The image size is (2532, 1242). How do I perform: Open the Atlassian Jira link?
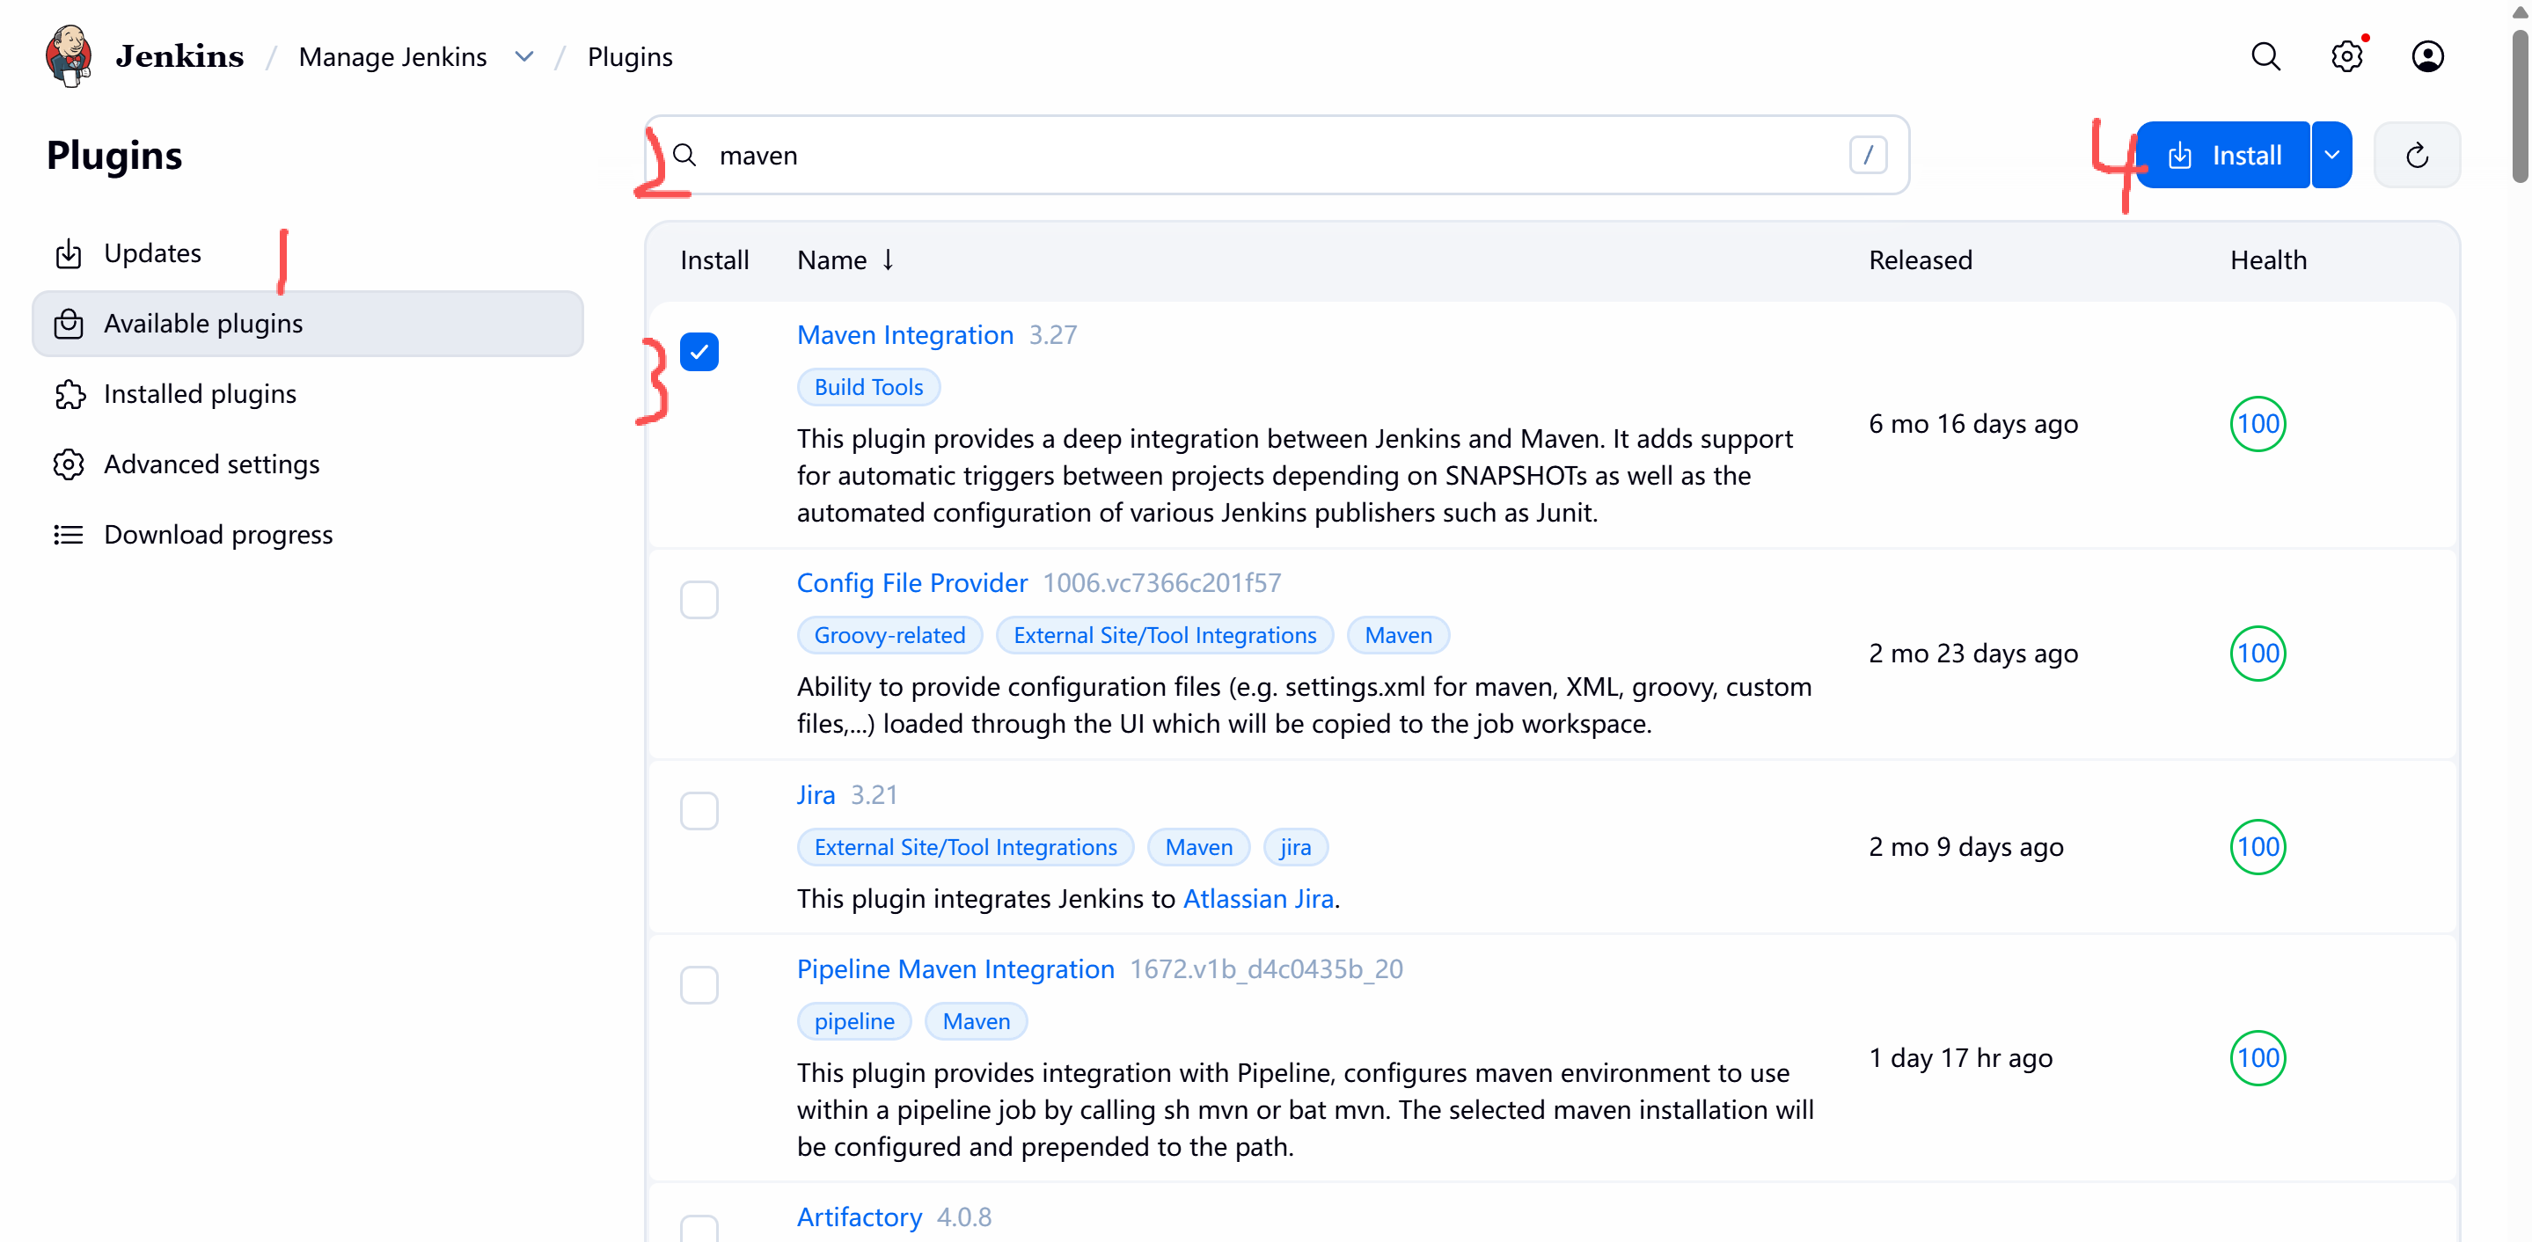(x=1257, y=898)
